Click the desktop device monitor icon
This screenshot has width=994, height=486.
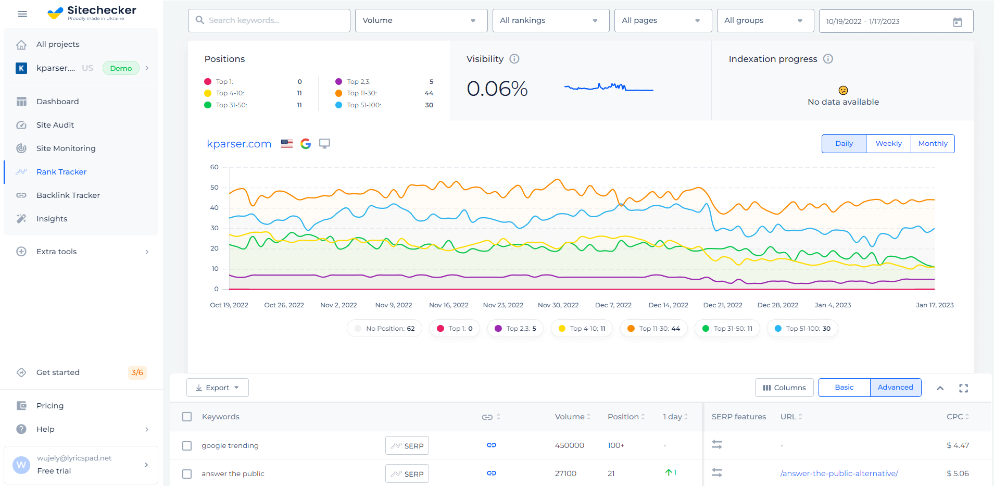[324, 144]
